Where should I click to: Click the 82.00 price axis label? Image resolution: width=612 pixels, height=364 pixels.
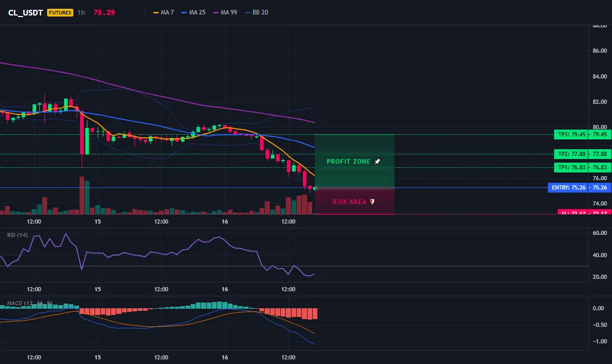(600, 102)
